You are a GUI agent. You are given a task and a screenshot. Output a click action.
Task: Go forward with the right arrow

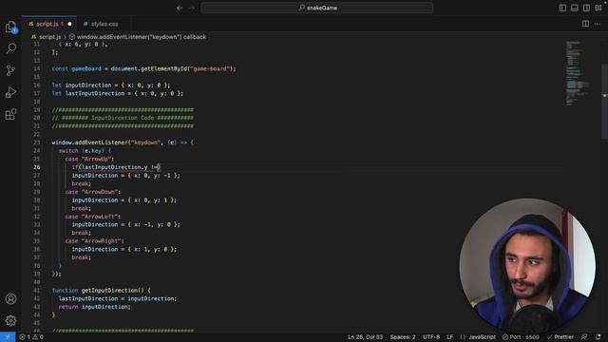(x=191, y=8)
